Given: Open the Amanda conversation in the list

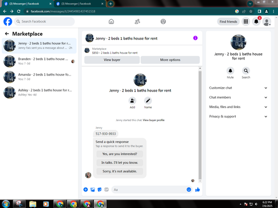Looking at the screenshot, I should click(x=39, y=77).
